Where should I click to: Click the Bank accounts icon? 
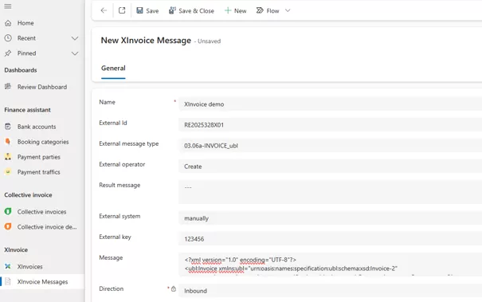tap(8, 127)
